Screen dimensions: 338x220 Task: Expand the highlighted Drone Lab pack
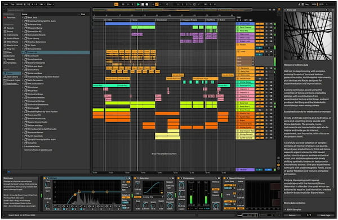click(x=23, y=52)
